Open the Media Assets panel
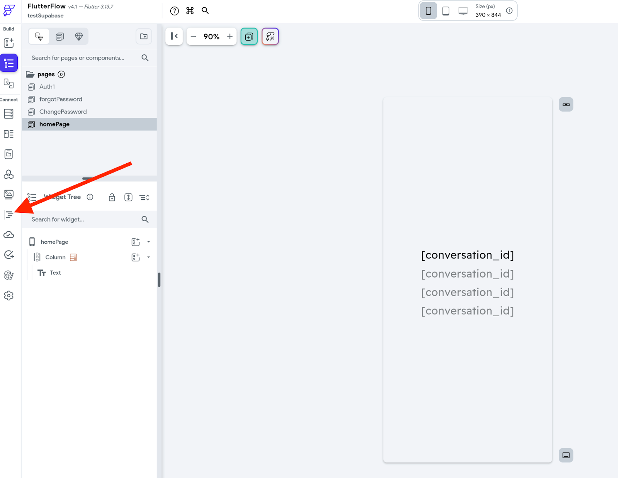Viewport: 618px width, 478px height. (8, 195)
